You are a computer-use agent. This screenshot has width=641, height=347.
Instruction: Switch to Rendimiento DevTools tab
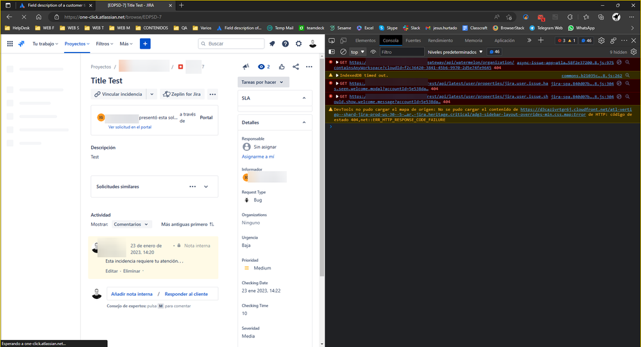coord(440,40)
